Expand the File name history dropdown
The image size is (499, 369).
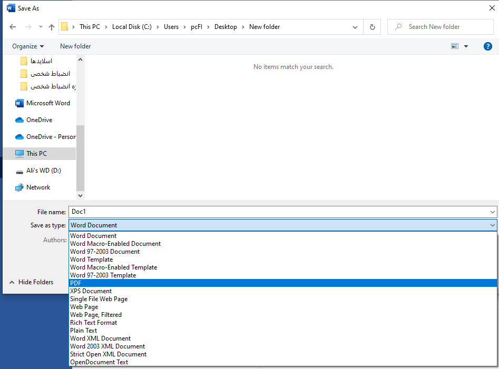point(492,212)
